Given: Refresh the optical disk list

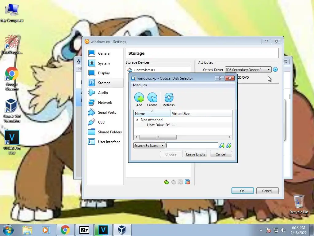Looking at the screenshot, I should click(169, 100).
